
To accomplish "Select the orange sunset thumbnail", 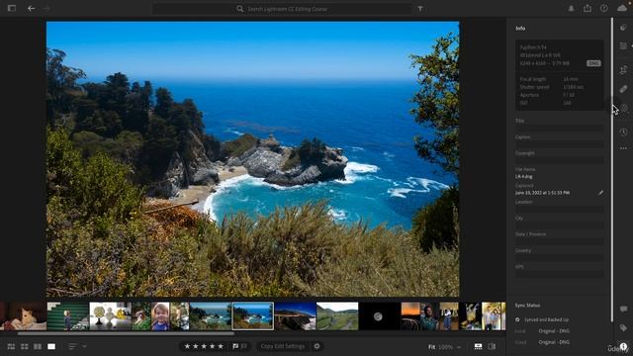I will 410,316.
